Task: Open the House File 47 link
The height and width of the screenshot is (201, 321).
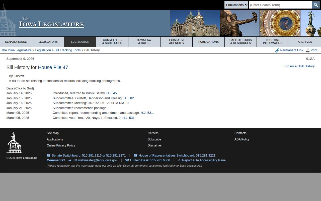Action: [53, 67]
